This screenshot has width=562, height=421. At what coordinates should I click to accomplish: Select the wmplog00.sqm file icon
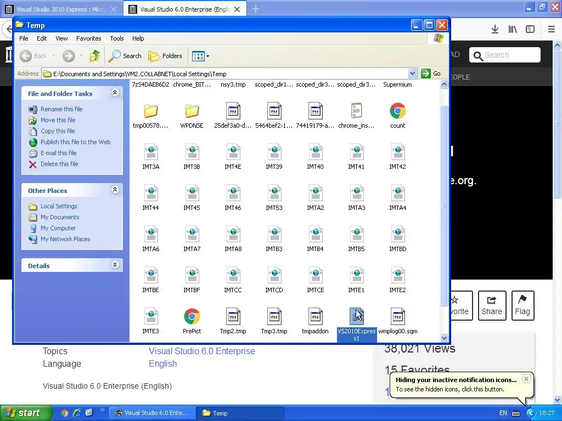tap(397, 316)
